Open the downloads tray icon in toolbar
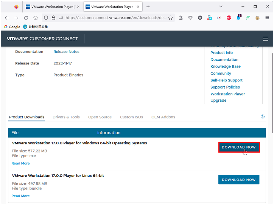The width and height of the screenshot is (274, 205). pyautogui.click(x=181, y=18)
